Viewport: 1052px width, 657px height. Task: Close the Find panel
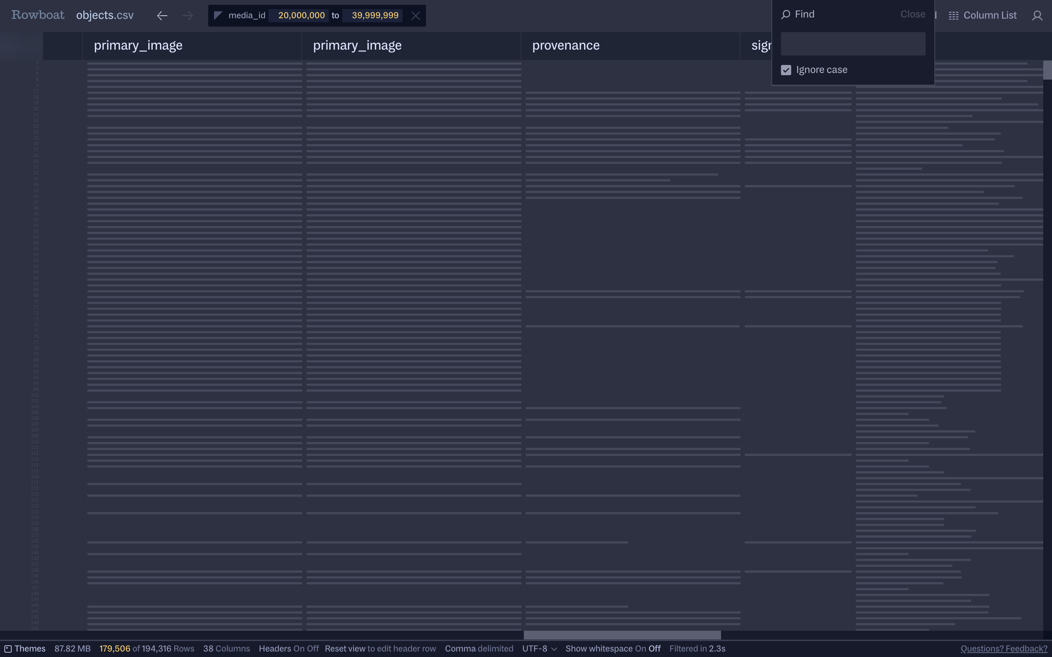[x=912, y=14]
